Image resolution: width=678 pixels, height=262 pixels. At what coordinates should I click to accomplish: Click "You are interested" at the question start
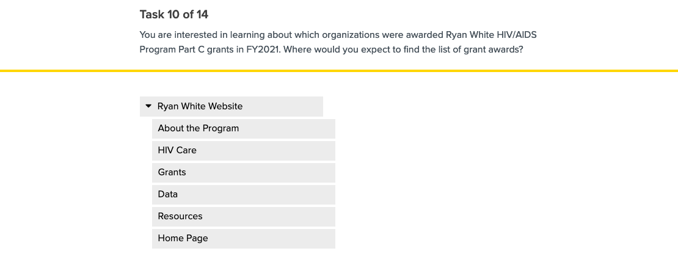pos(180,35)
